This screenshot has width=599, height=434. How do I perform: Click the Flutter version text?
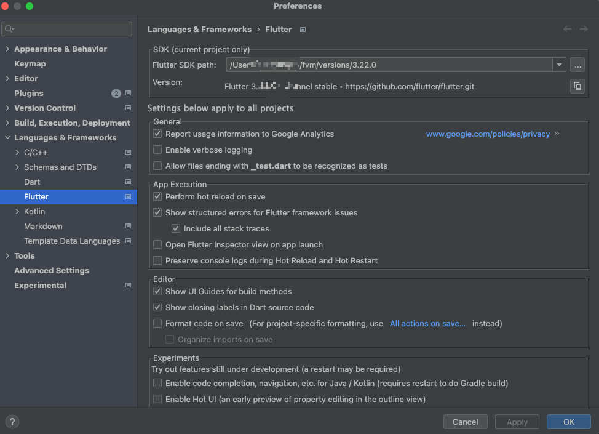[349, 86]
